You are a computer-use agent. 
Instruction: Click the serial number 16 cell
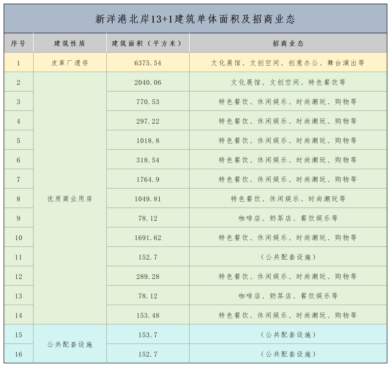18,354
